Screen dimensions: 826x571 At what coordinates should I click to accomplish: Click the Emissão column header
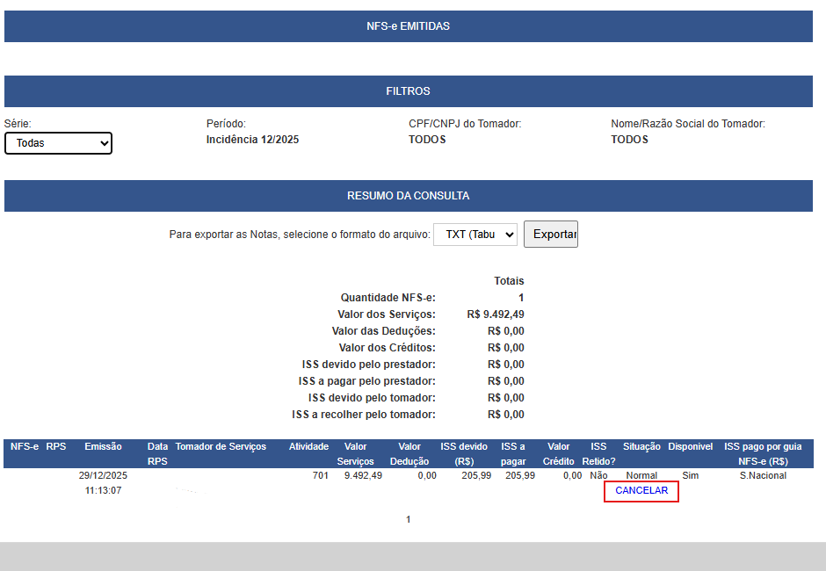[x=103, y=447]
